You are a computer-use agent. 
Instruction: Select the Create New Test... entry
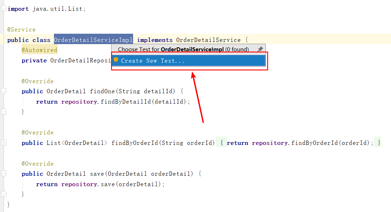(x=188, y=61)
